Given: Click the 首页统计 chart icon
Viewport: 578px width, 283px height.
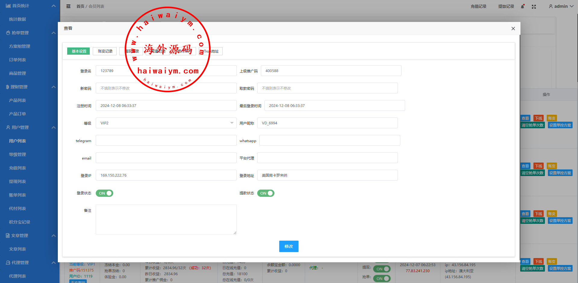Looking at the screenshot, I should (8, 6).
